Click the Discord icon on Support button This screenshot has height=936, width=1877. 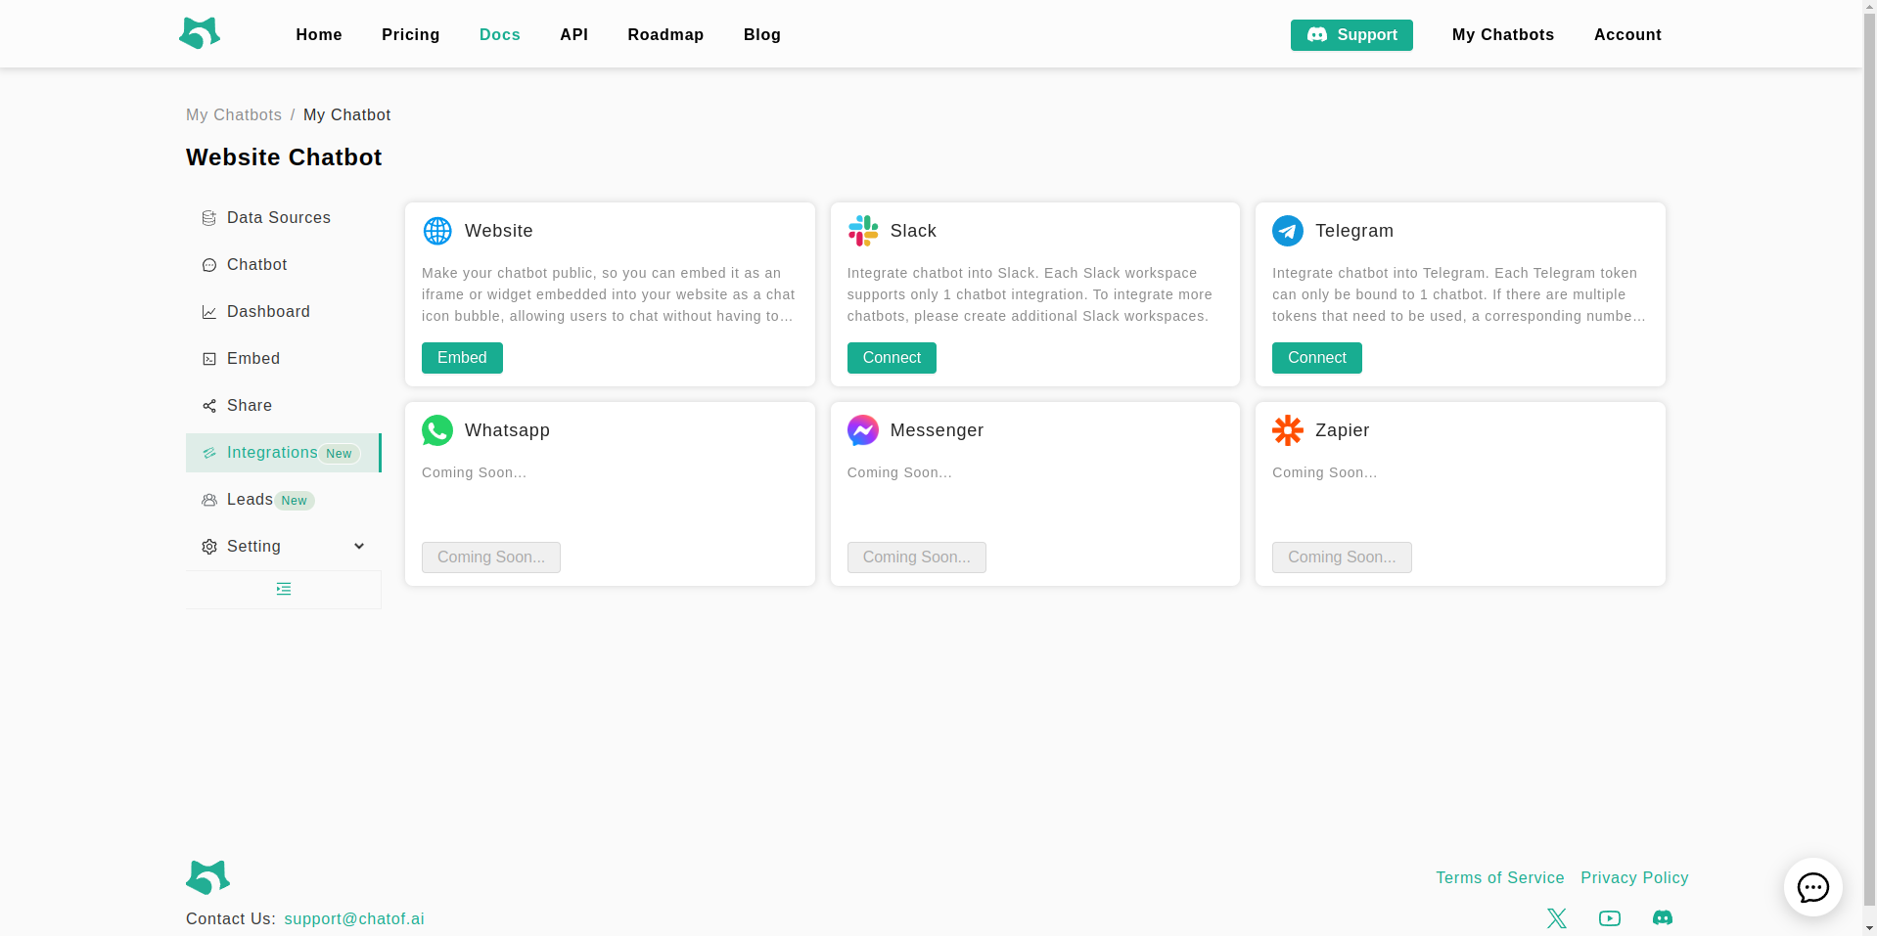coord(1317,35)
